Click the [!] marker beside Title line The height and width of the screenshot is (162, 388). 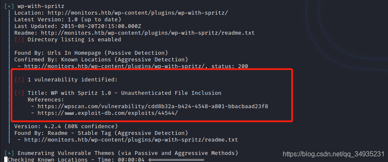pos(19,93)
